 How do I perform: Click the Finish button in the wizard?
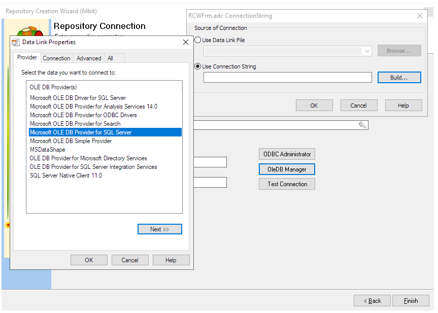click(x=411, y=301)
